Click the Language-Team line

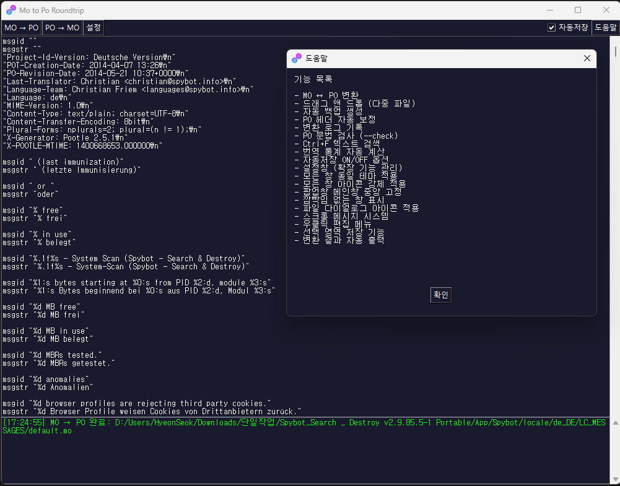(128, 89)
